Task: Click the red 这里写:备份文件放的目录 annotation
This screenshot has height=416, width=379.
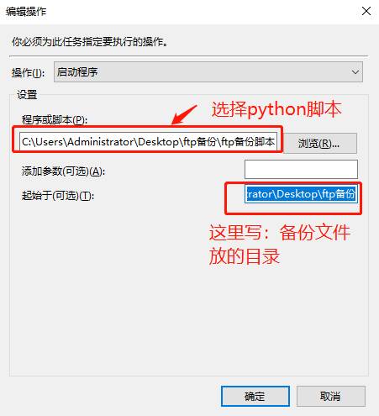Action: click(x=280, y=245)
